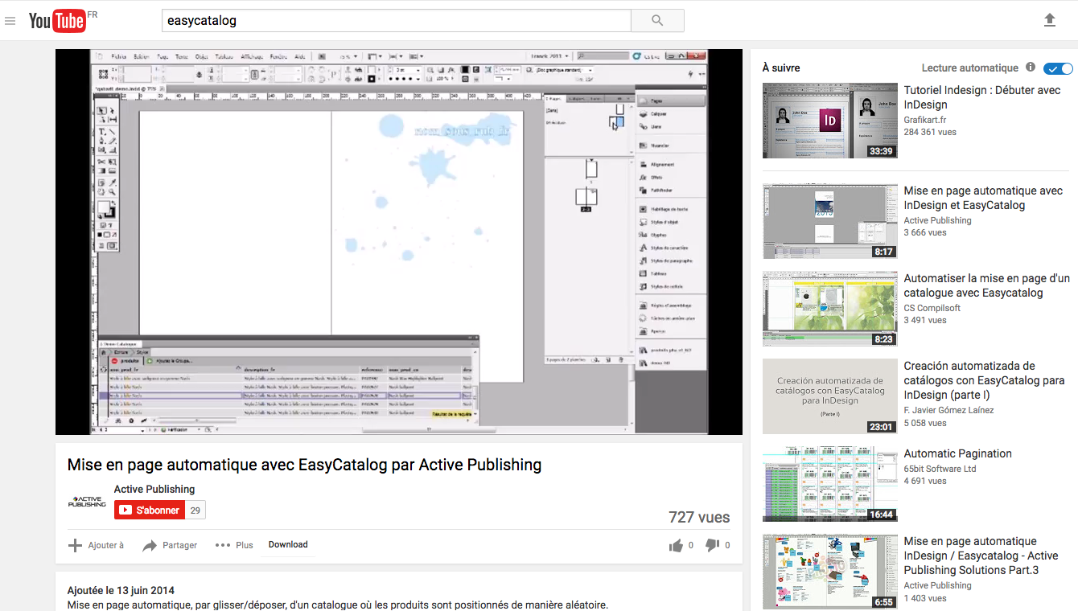1078x611 pixels.
Task: Open the YouTube hamburger guide menu
Action: [x=10, y=21]
